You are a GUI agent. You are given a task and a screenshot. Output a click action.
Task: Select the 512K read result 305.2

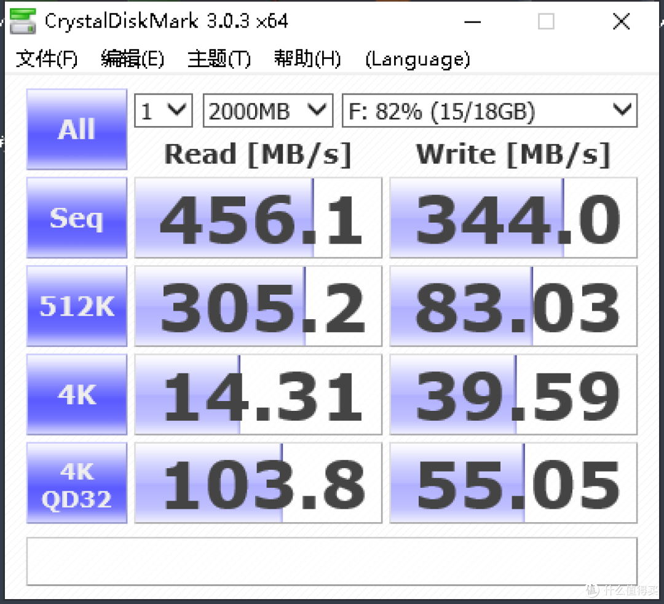point(258,306)
